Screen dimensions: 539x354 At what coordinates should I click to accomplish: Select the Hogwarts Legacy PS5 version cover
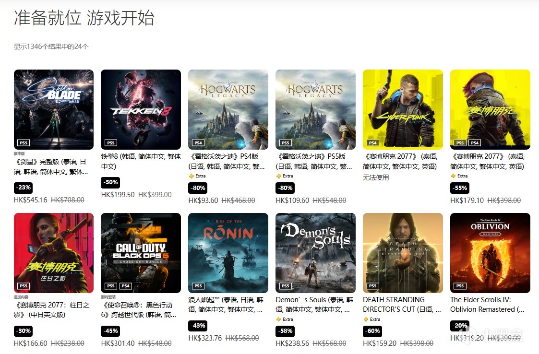pos(315,109)
